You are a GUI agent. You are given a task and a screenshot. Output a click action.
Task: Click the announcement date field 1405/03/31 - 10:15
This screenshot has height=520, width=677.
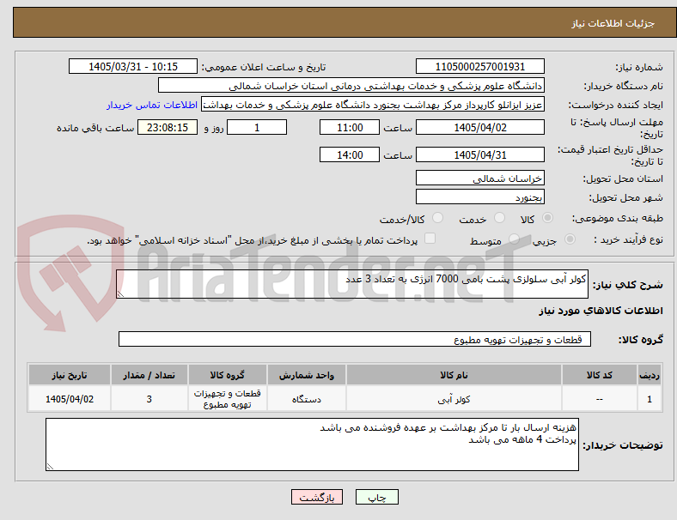(x=133, y=66)
